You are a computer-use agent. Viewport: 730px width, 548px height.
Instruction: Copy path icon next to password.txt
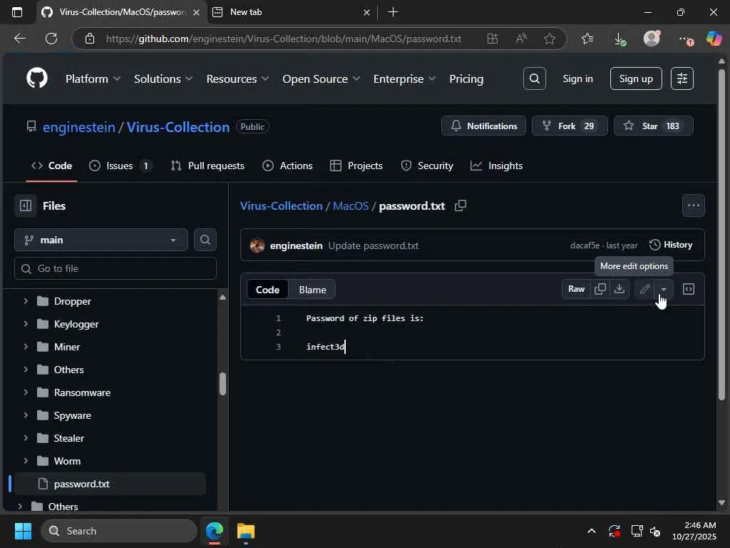point(461,205)
